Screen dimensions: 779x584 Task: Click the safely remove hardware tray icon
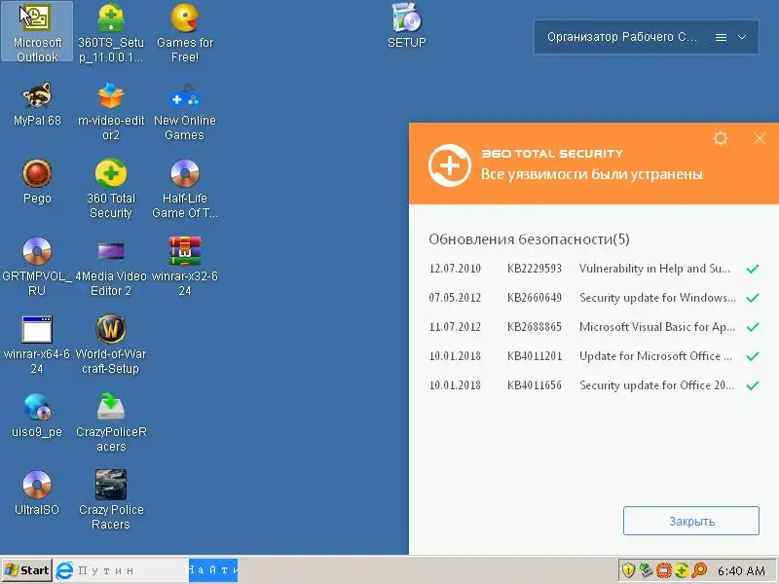click(646, 570)
